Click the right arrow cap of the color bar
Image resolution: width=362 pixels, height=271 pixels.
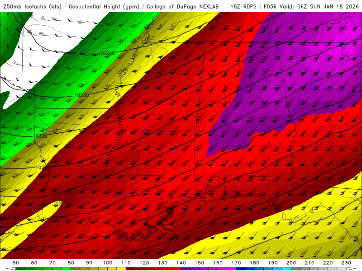point(351,269)
